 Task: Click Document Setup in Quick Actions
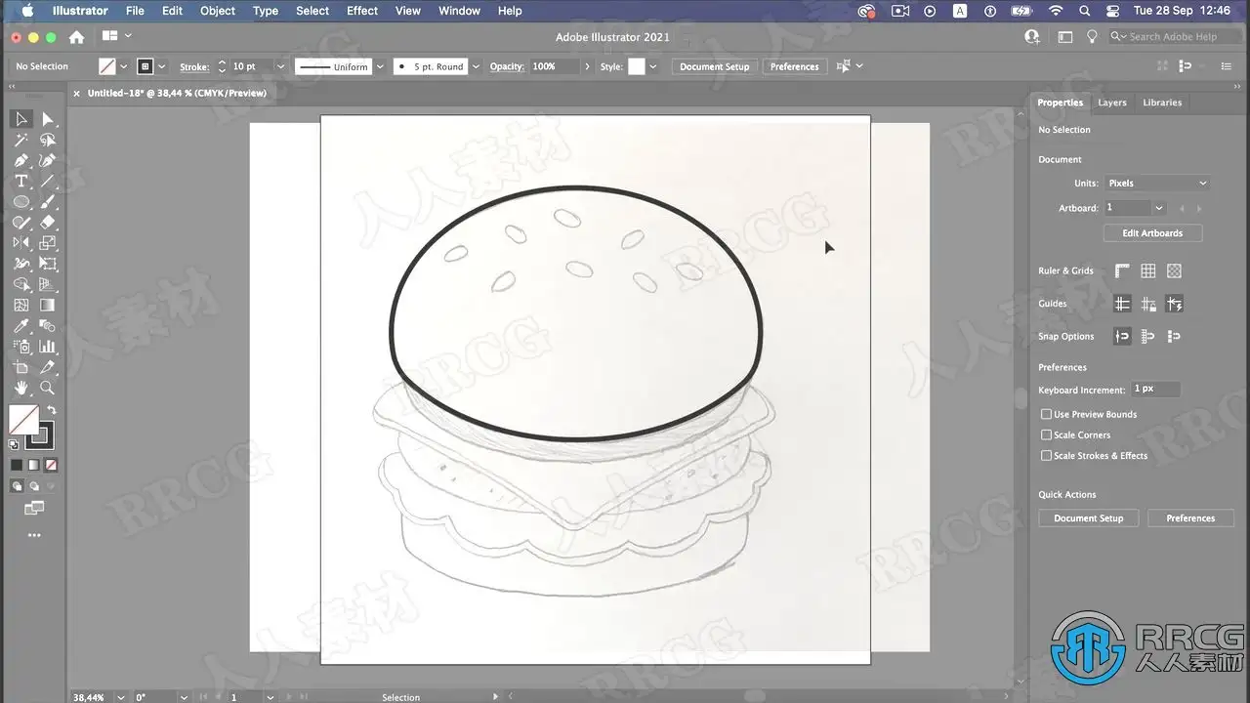(x=1088, y=518)
